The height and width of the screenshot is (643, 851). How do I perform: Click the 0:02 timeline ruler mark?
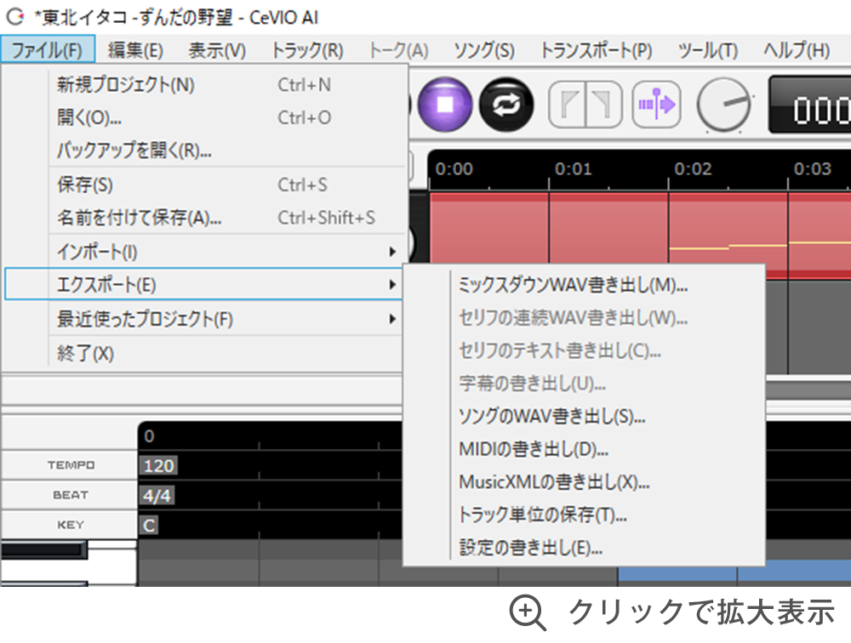tap(693, 168)
